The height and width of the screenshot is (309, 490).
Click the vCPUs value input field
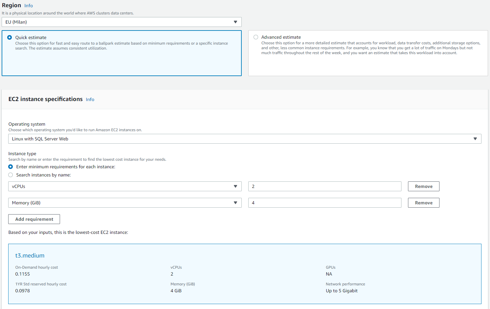(x=324, y=186)
